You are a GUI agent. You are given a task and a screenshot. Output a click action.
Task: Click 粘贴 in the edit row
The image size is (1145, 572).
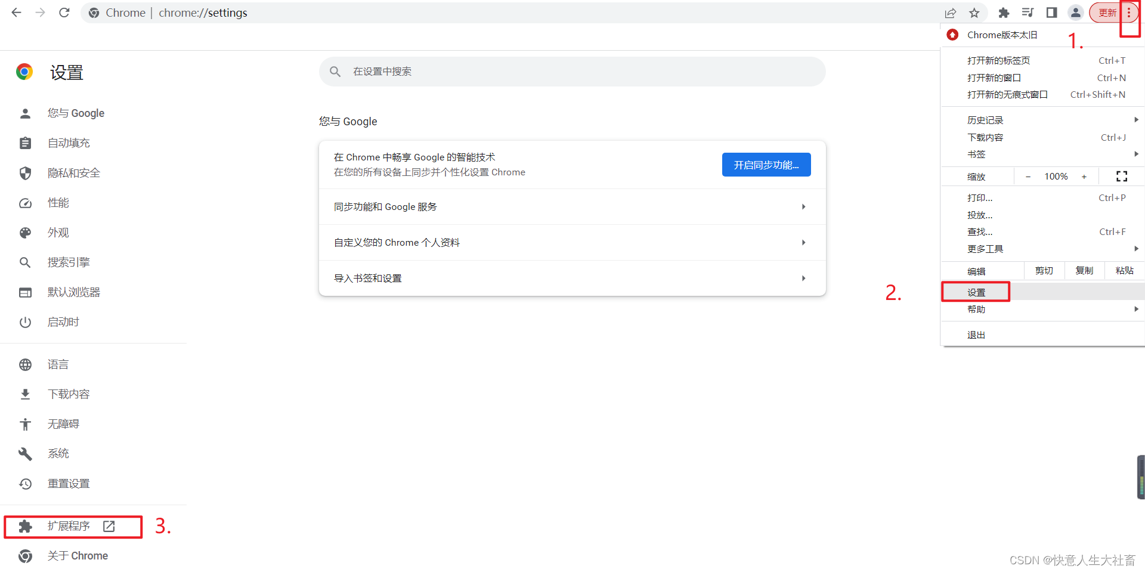1125,271
